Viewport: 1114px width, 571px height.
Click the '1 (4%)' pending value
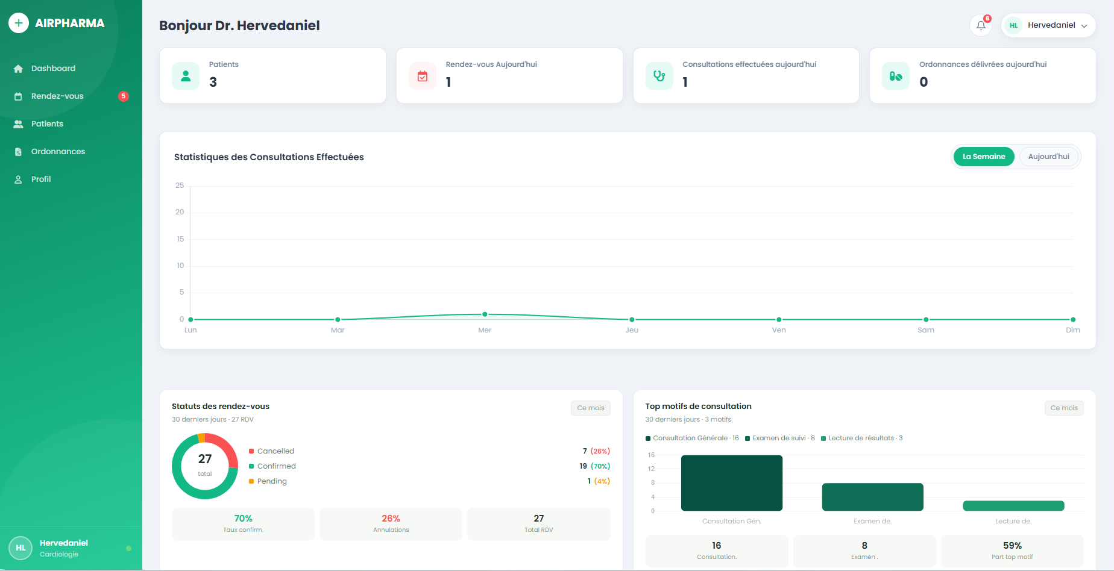coord(599,481)
